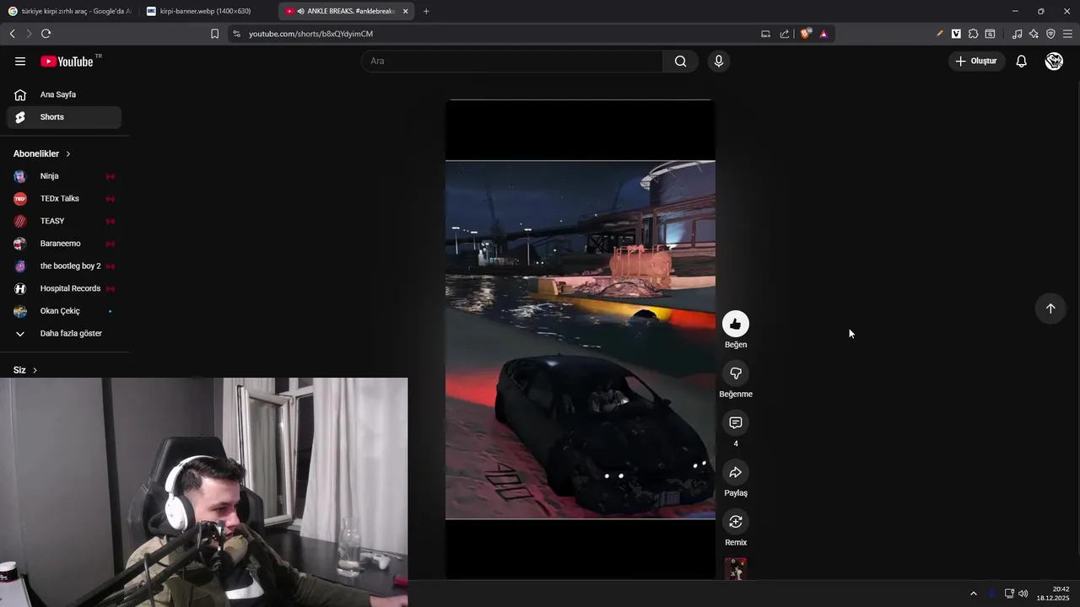Open Leo AI sparkle icon
Image resolution: width=1080 pixels, height=607 pixels.
[x=1034, y=34]
